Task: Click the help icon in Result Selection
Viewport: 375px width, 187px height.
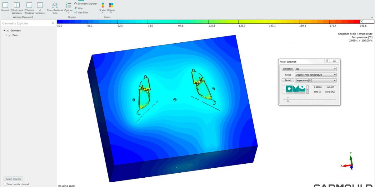Action: 327,61
